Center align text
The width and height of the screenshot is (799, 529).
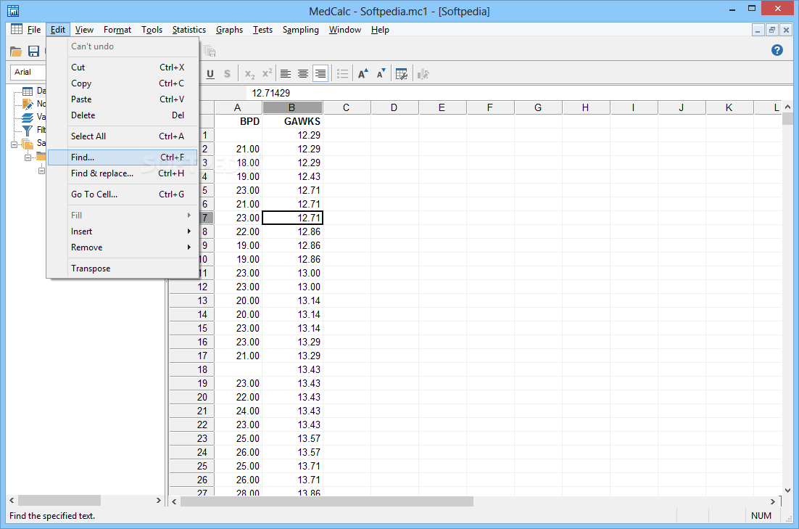pos(302,74)
